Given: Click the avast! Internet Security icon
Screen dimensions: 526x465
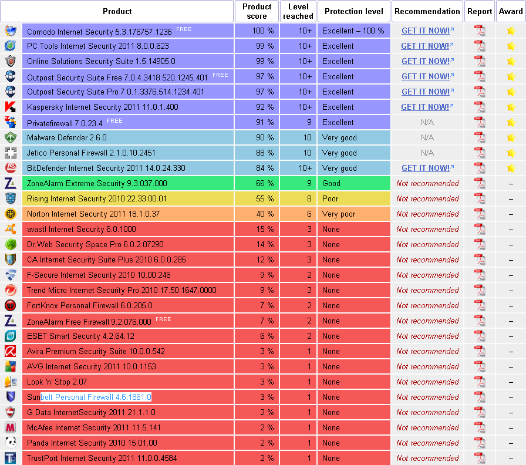Looking at the screenshot, I should click(11, 229).
